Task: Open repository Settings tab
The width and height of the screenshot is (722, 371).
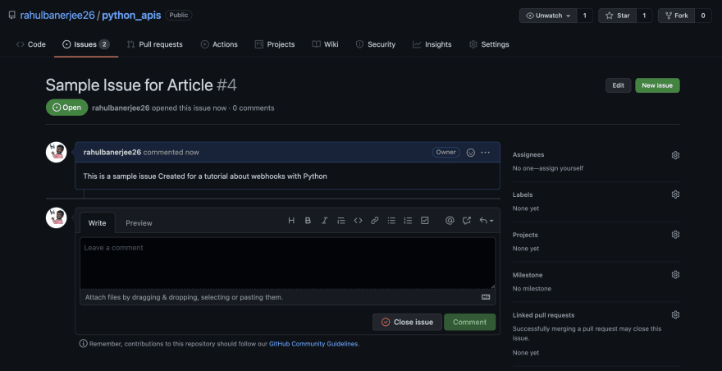Action: [489, 44]
